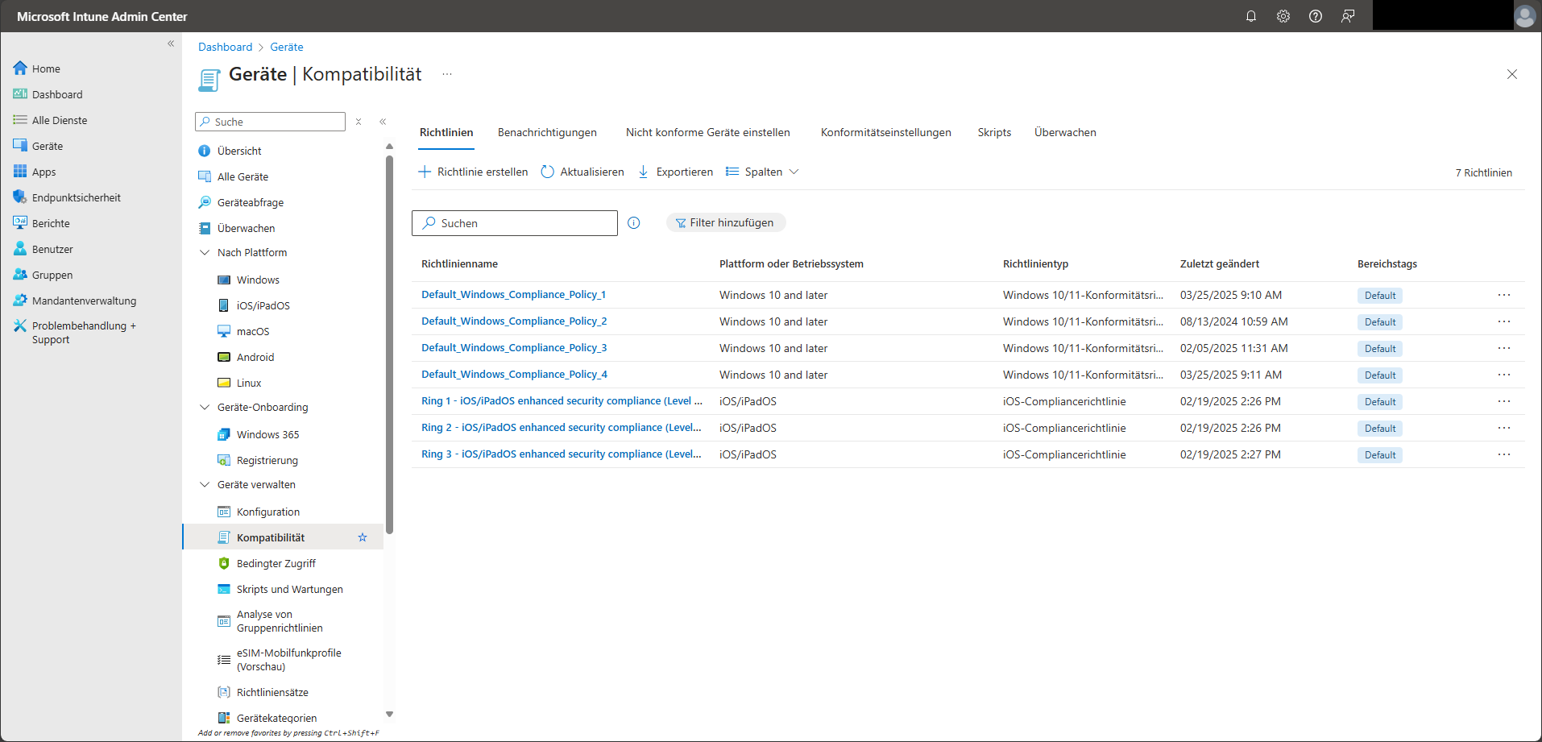Open row menu for Default_Windows_Compliance_Policy_3
Screen dimensions: 1542x742
coord(1504,348)
